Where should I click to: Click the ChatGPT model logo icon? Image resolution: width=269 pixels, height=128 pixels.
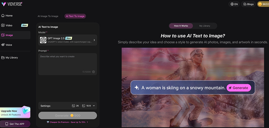43,40
